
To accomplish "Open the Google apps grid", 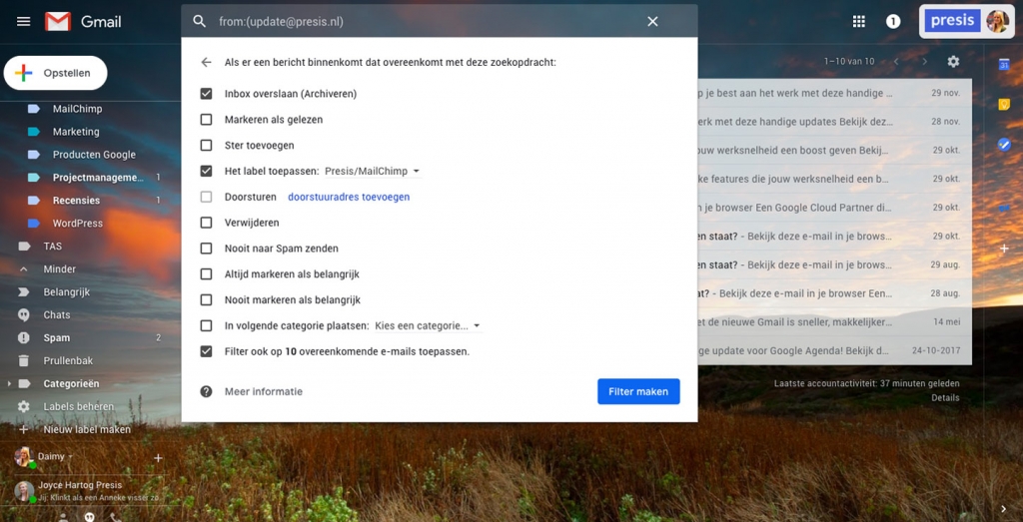I will [858, 22].
